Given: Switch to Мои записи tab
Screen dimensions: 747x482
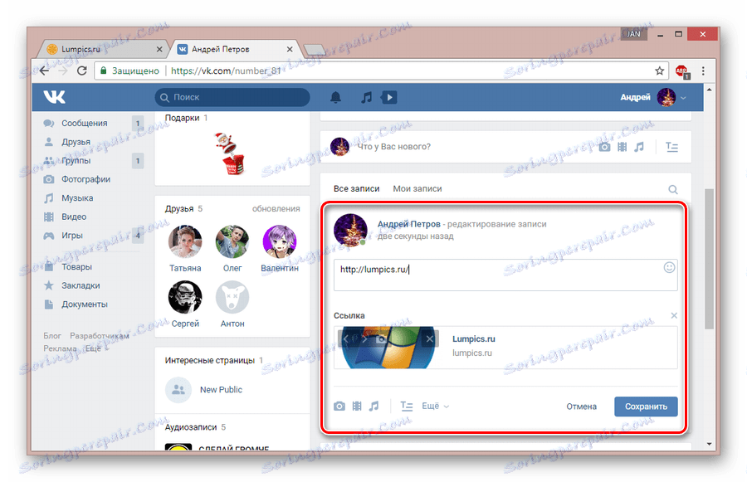Looking at the screenshot, I should coord(417,189).
